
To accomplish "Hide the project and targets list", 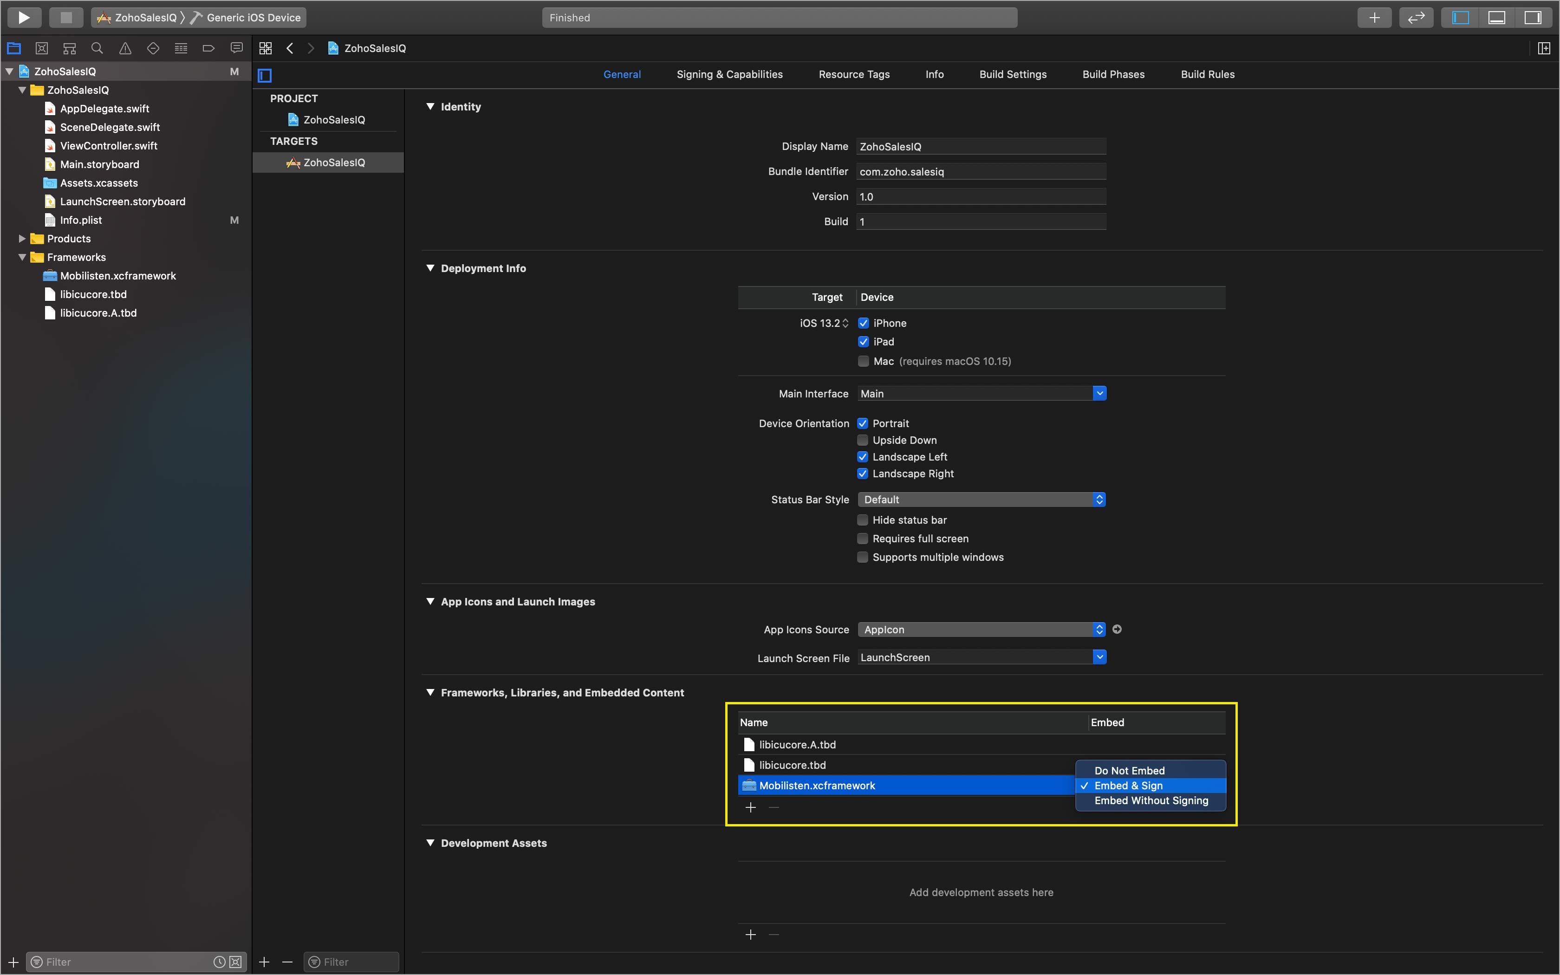I will pyautogui.click(x=265, y=75).
